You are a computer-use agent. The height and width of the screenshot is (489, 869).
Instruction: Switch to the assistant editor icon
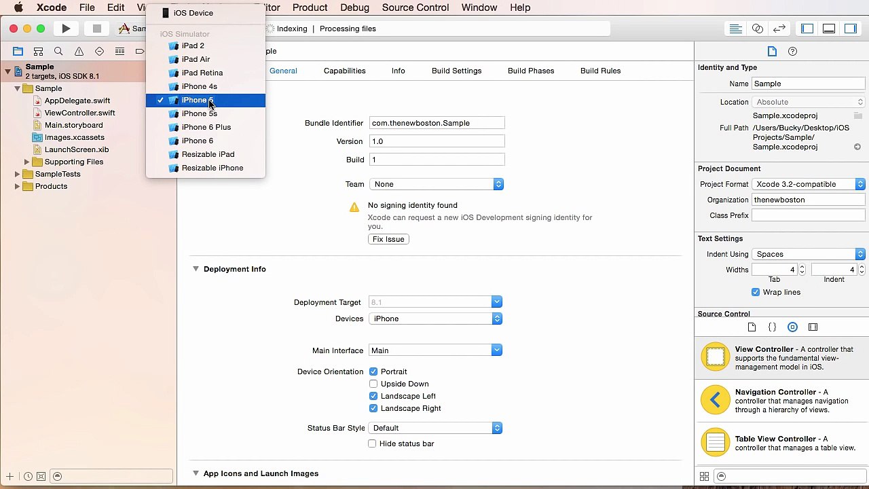(758, 29)
